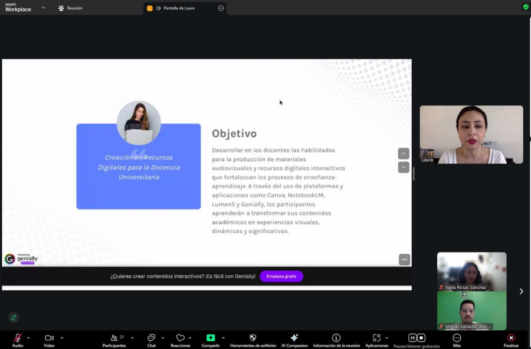Select the Pantalla de Laura tab
531x349 pixels.
(x=179, y=8)
